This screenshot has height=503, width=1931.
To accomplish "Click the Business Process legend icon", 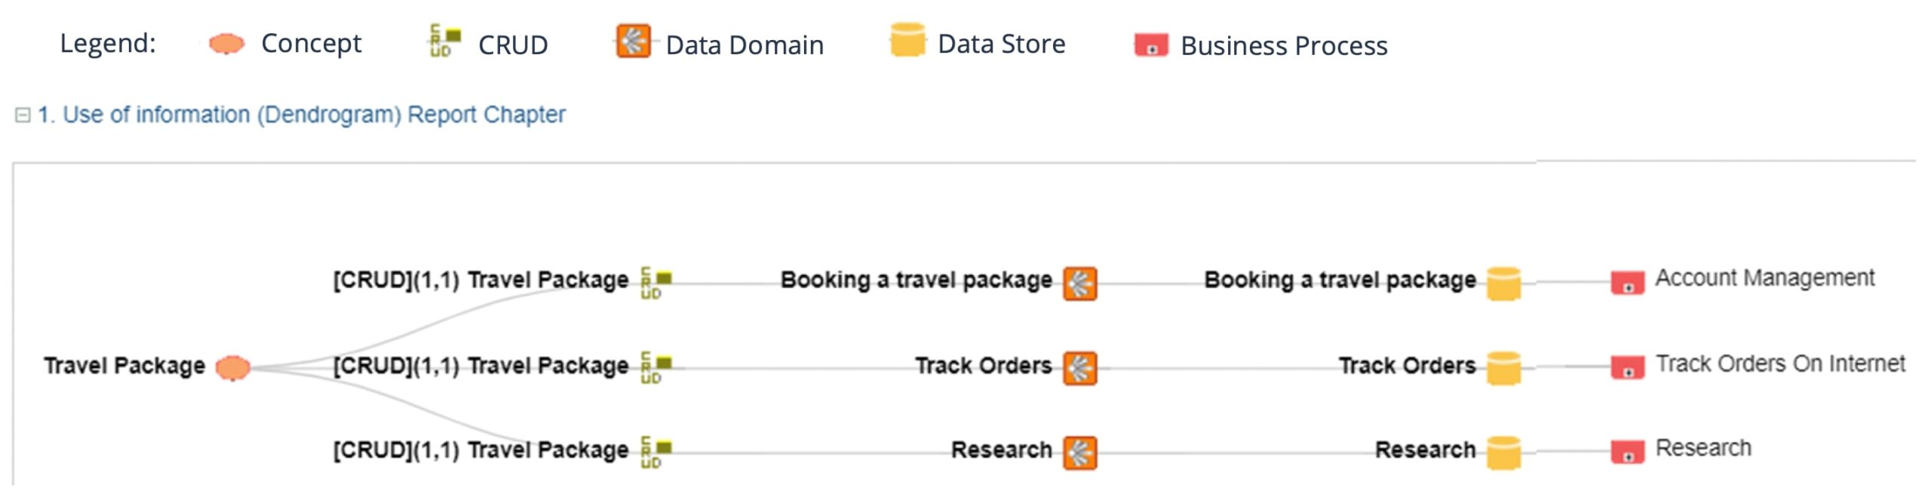I will pos(1151,44).
